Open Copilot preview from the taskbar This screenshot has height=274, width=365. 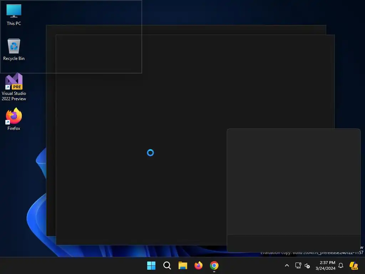coord(354,265)
